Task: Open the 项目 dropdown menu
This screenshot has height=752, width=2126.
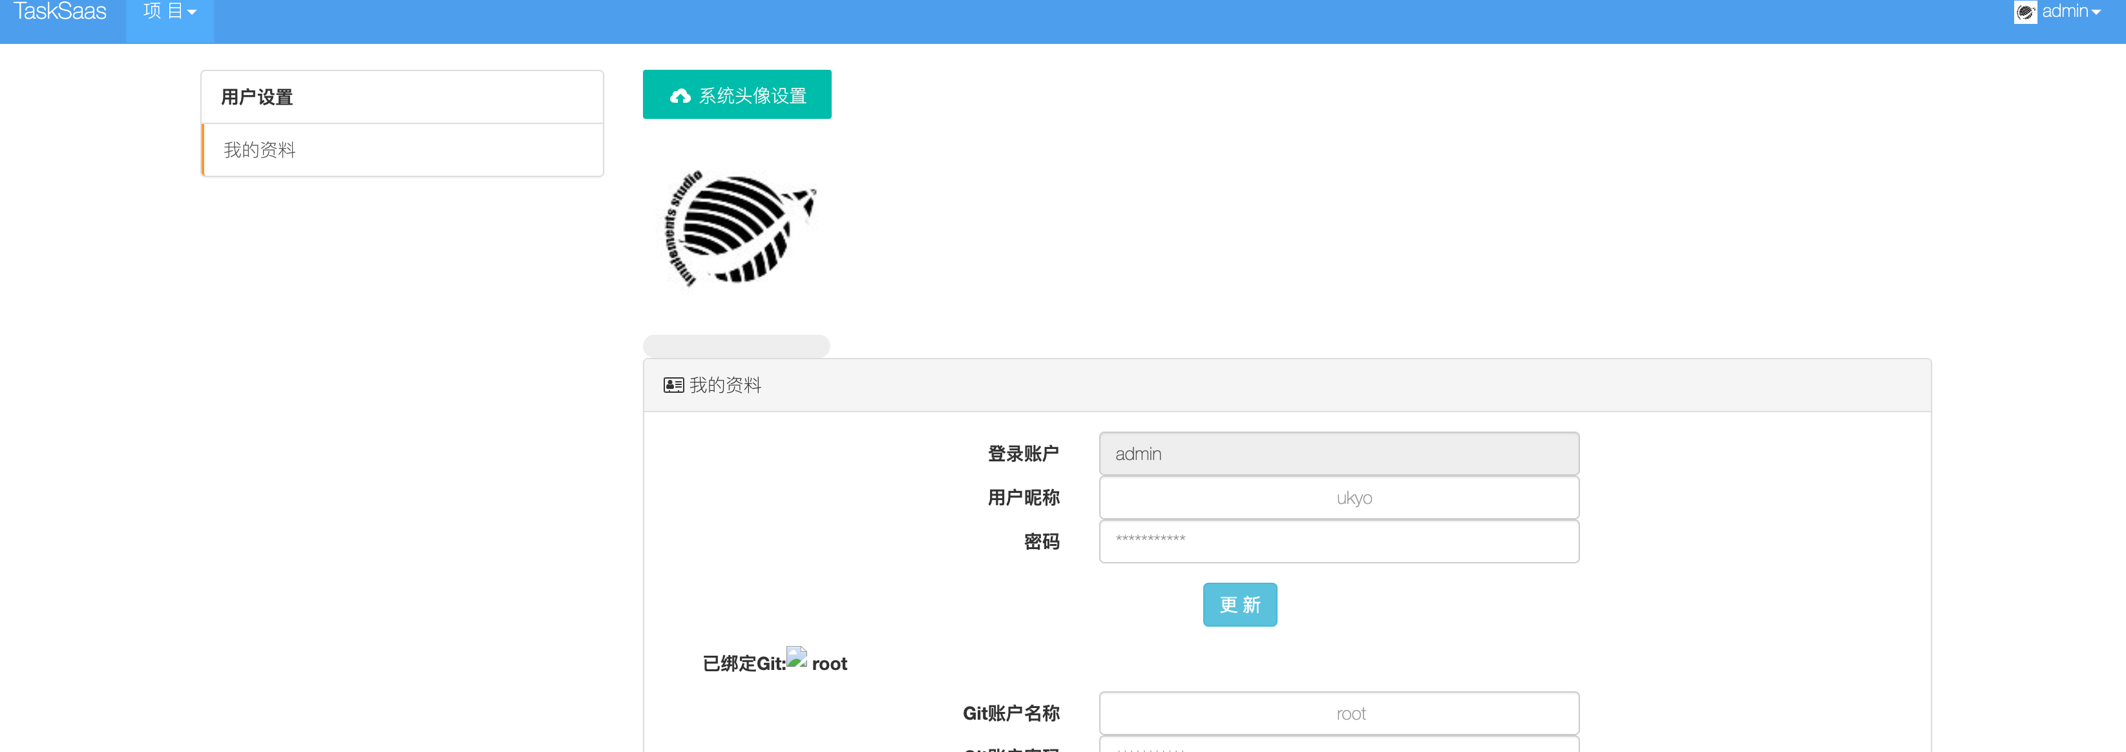Action: (x=169, y=12)
